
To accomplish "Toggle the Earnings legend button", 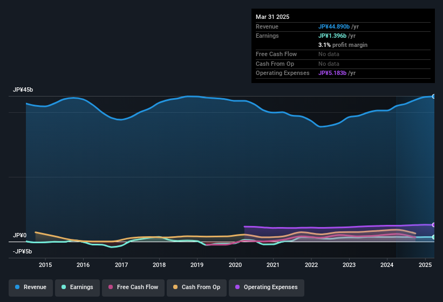I will point(77,287).
